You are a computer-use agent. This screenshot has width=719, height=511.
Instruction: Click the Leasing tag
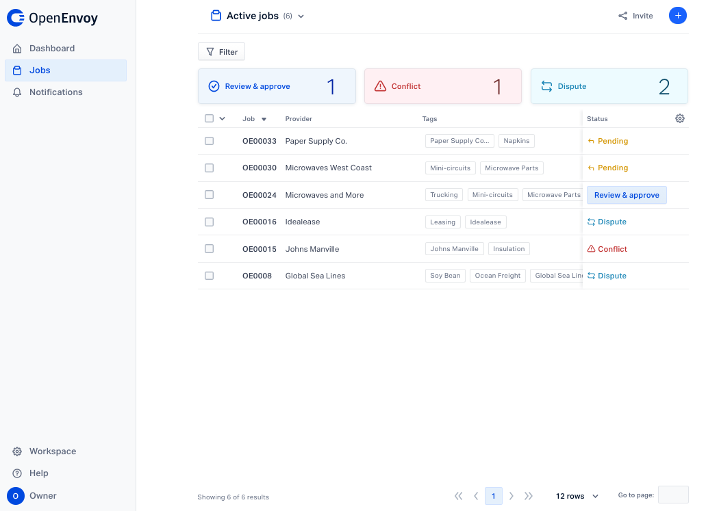[442, 222]
